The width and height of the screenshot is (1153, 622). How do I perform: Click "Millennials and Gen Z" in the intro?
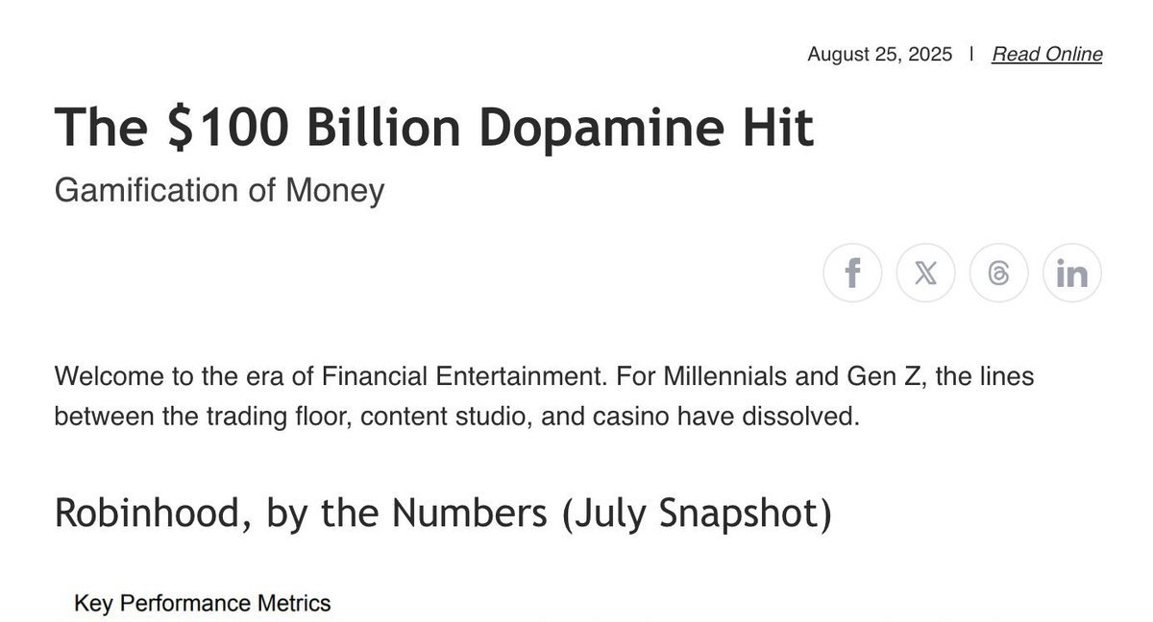click(x=788, y=376)
